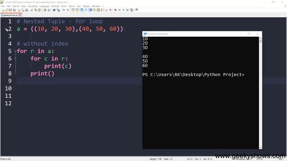
Task: Click the UTF-8 encoding status entry
Action: pos(259,159)
